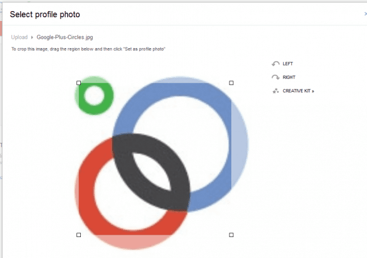Click the top-right crop handle

click(x=231, y=83)
